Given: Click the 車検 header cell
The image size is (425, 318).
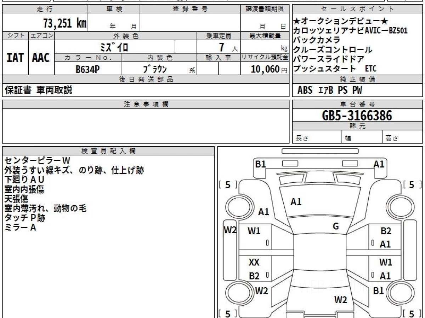Looking at the screenshot, I should tap(114, 9).
